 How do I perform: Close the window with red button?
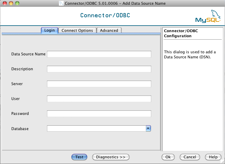pos(5,3)
